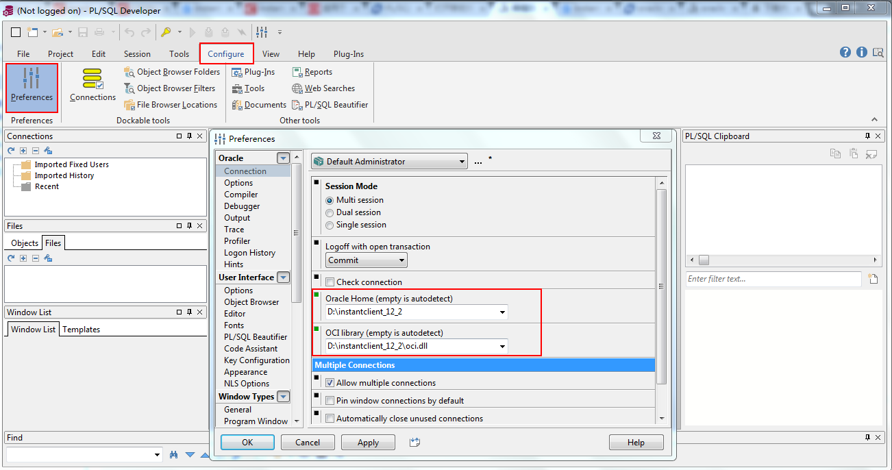Open the Preferences tool in the ribbon
This screenshot has height=470, width=892.
click(x=32, y=88)
